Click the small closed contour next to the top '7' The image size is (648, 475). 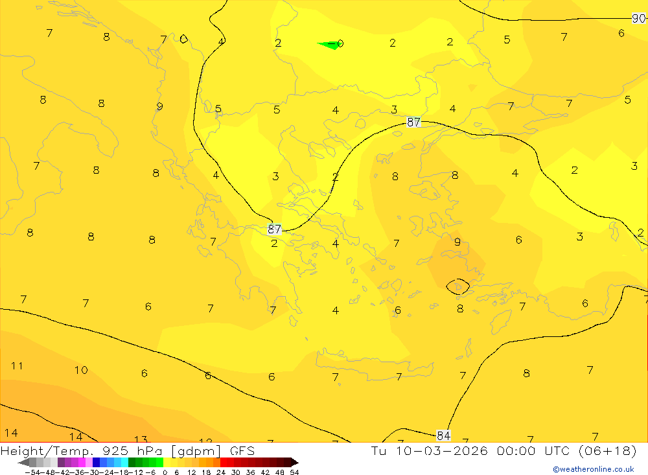pos(184,39)
